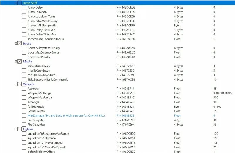Select squadronToSquadronMaxRange entry name
235x153 pixels.
point(48,134)
